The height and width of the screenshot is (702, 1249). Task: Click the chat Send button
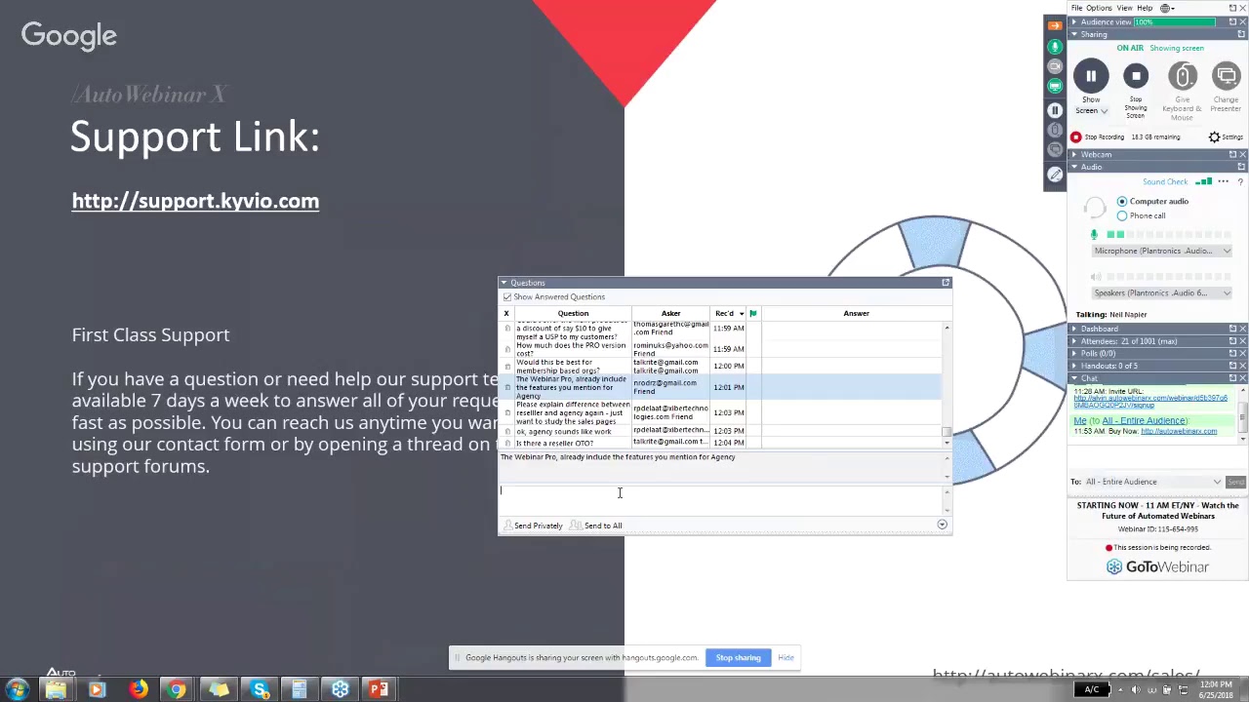pos(1235,482)
